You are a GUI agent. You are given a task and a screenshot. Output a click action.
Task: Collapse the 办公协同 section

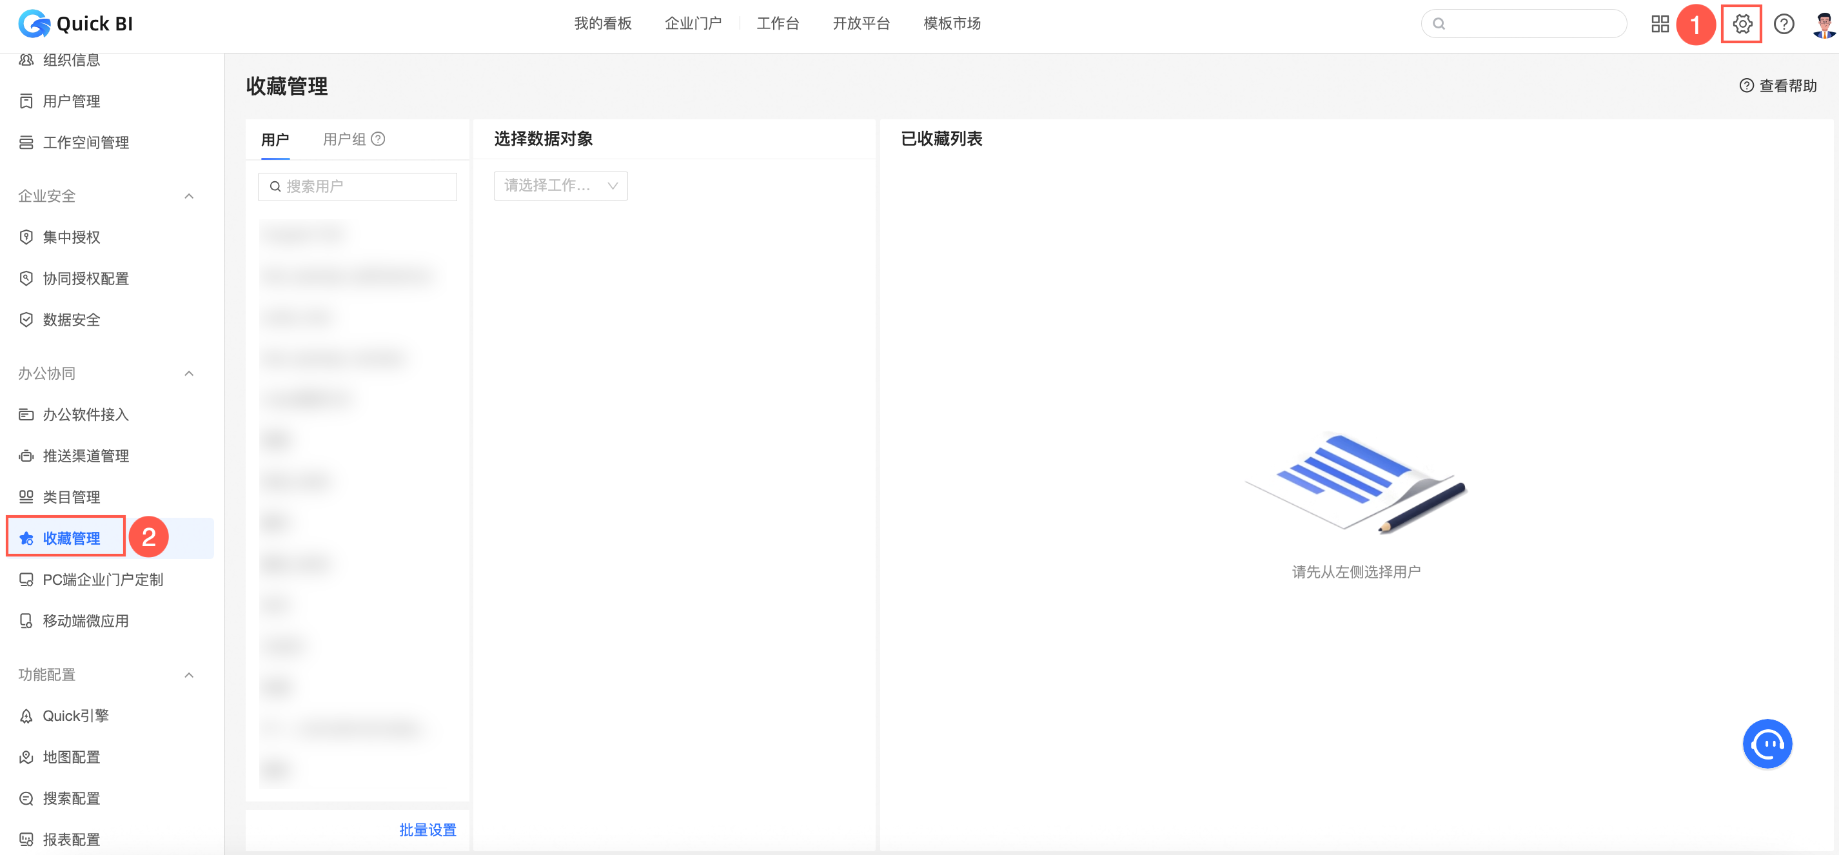pos(189,373)
